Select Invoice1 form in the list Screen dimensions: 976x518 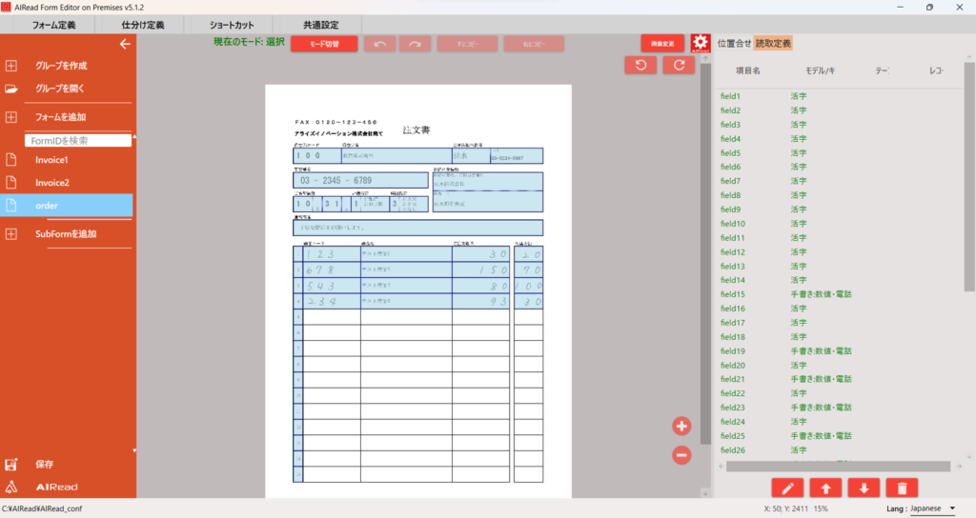point(51,159)
